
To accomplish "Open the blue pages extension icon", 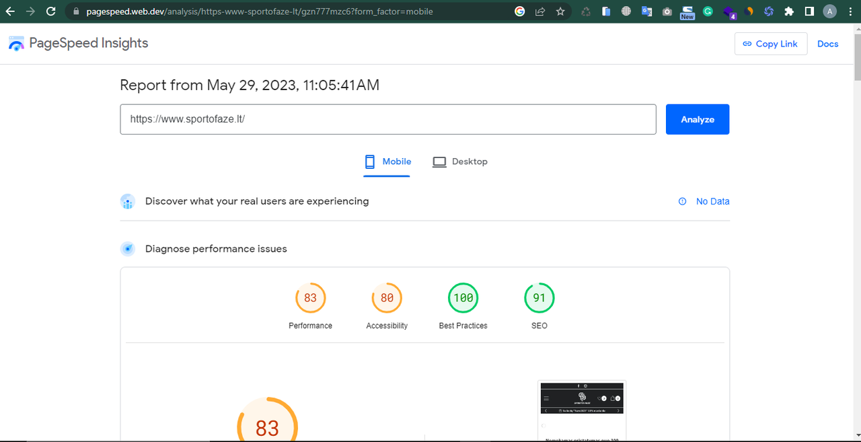I will [x=606, y=11].
